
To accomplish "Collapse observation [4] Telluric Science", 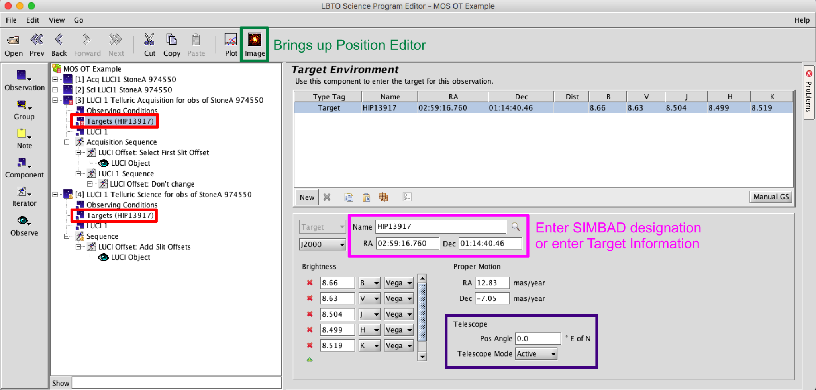I will tap(55, 194).
